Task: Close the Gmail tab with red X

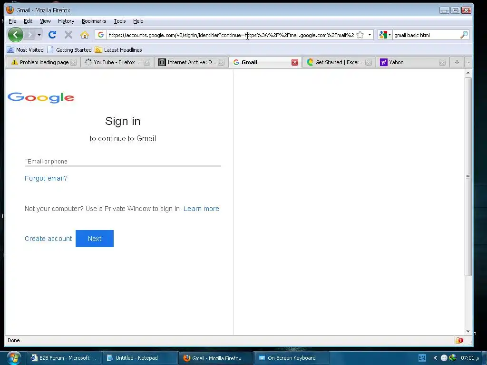Action: pos(295,62)
